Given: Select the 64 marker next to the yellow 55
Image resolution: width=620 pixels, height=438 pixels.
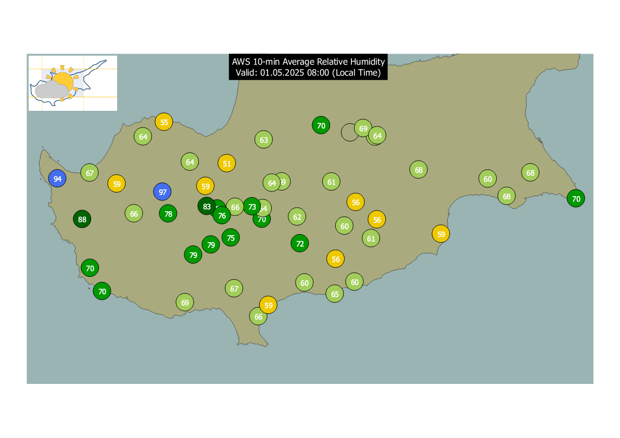Looking at the screenshot, I should tap(143, 137).
